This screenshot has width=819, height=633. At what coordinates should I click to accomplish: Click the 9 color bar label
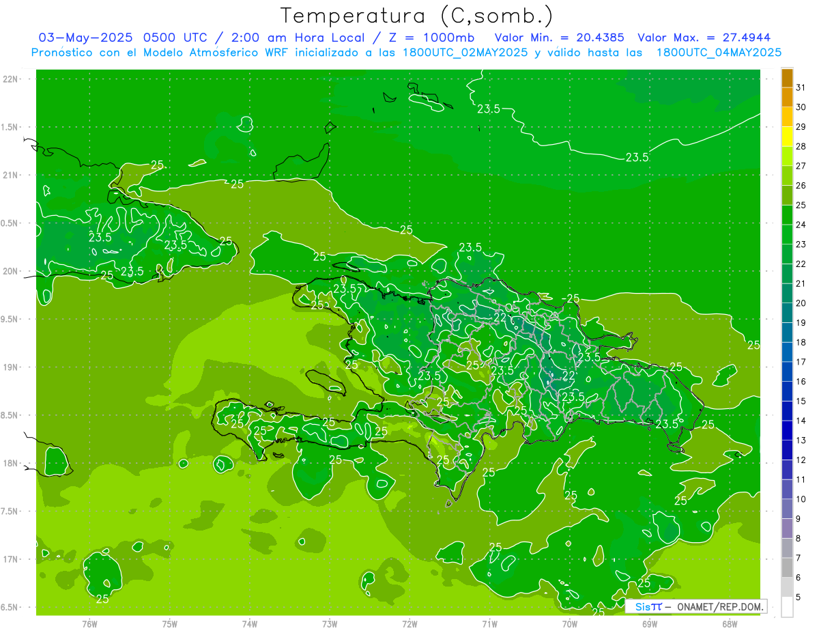[x=799, y=519]
